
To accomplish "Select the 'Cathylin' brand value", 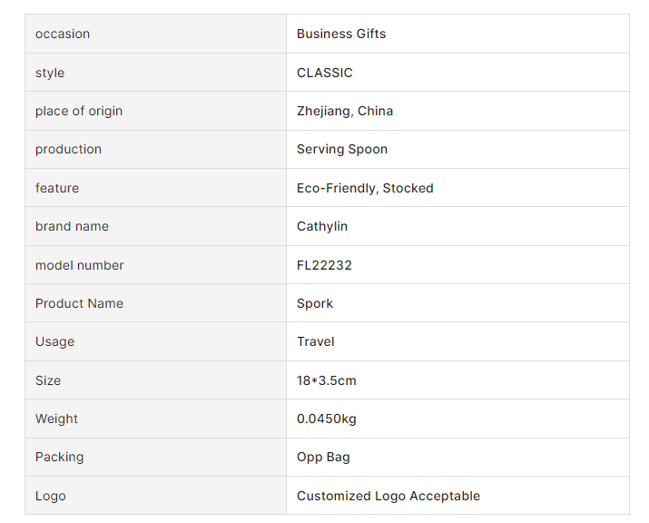I will pos(322,226).
